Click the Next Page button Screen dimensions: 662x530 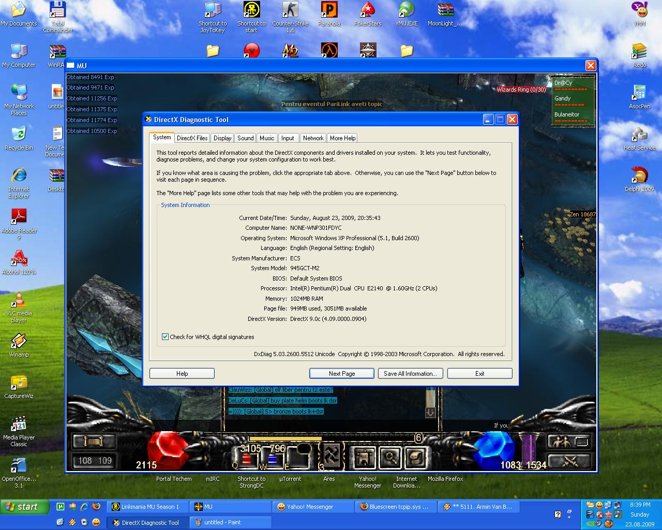pyautogui.click(x=342, y=374)
